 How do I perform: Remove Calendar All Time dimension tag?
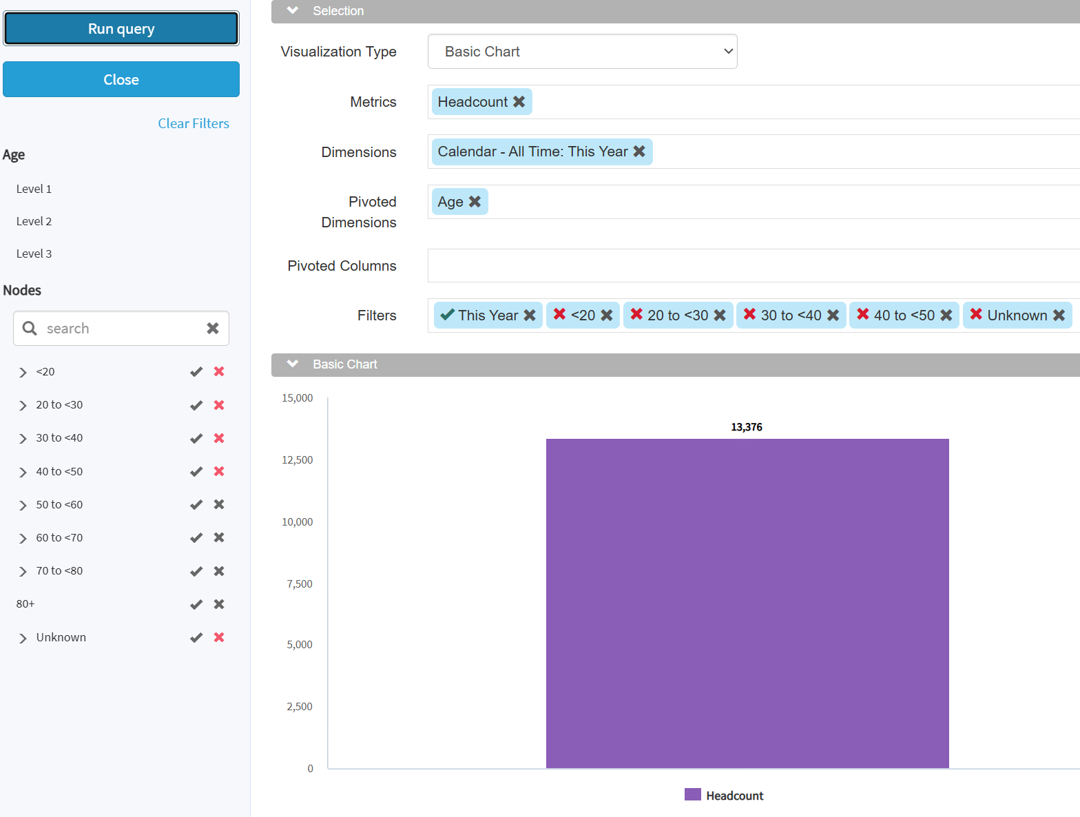coord(639,152)
